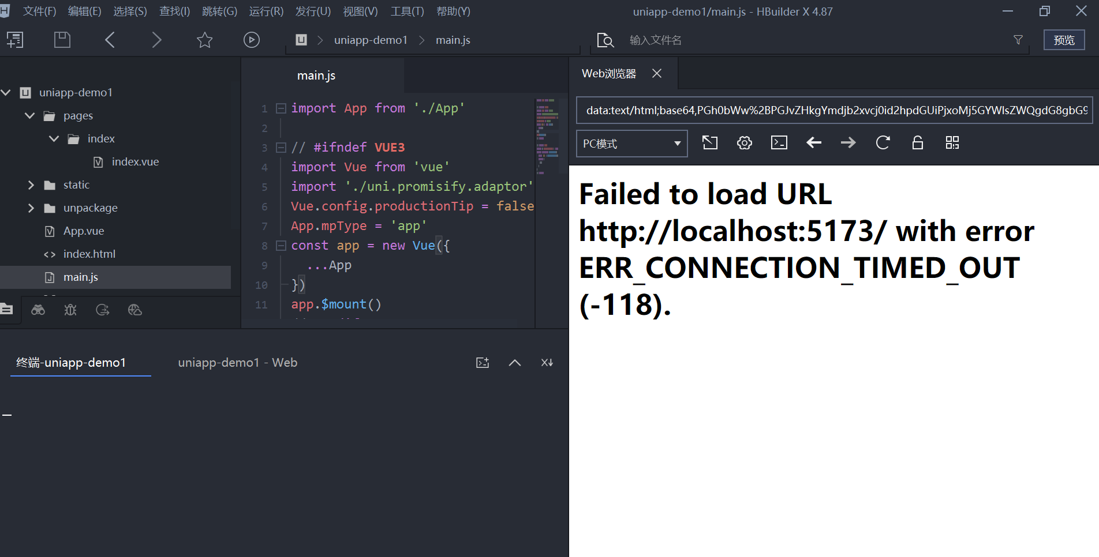
Task: Toggle fold at line 8 const app
Action: click(x=281, y=246)
